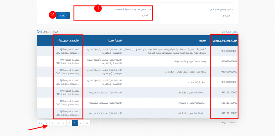
Task: Click the single-arrow button next to page 5
Action: [x=46, y=123]
